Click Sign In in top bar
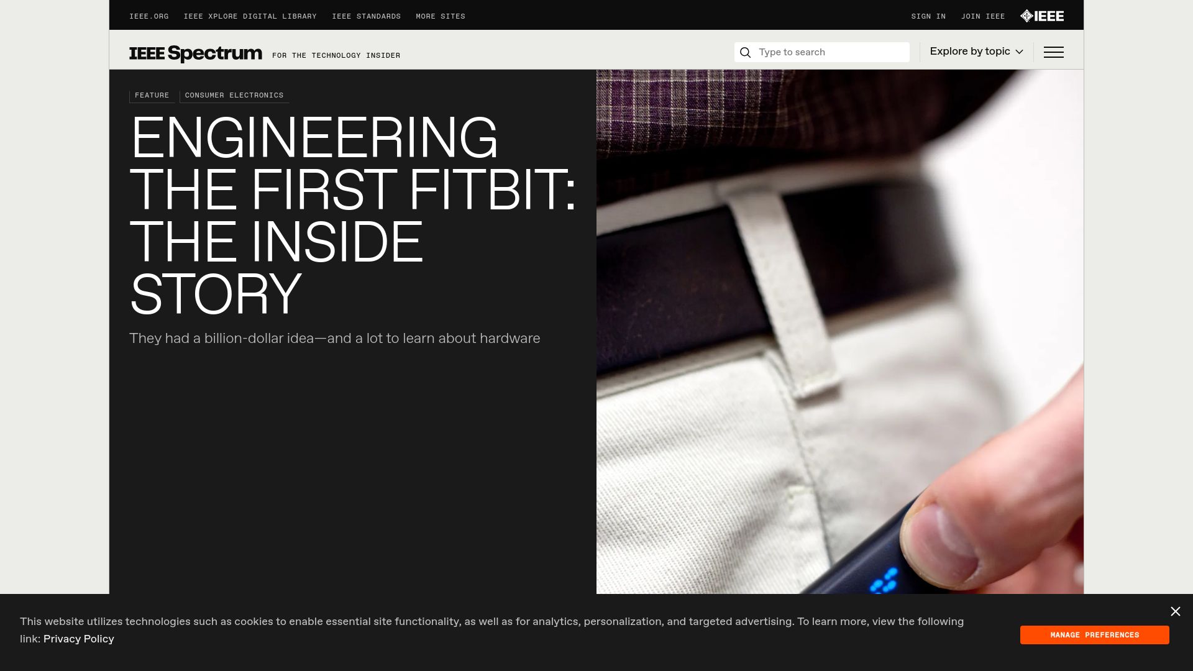 point(928,17)
